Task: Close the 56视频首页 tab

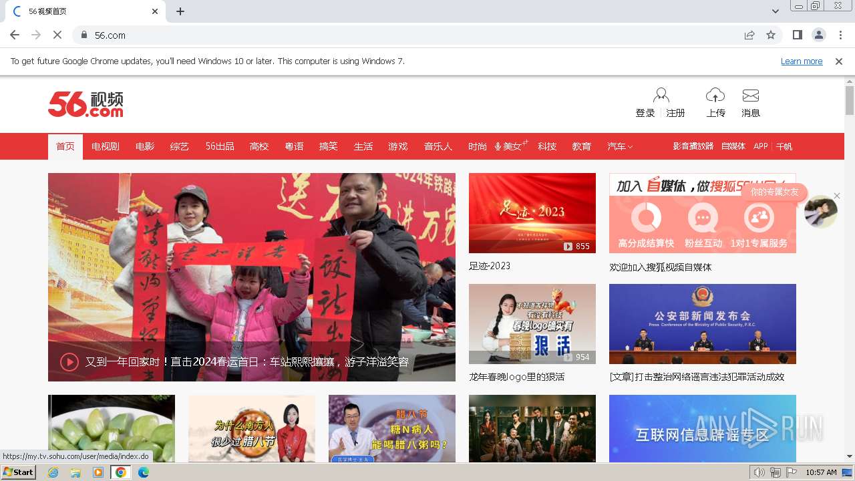Action: tap(155, 11)
